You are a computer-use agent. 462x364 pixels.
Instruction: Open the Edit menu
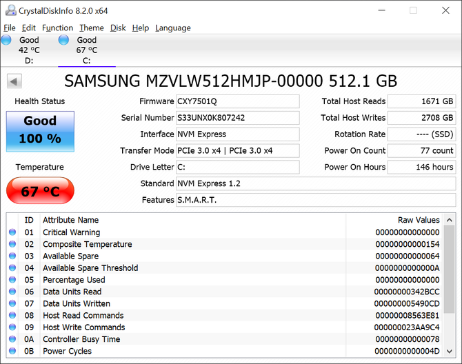tap(28, 28)
